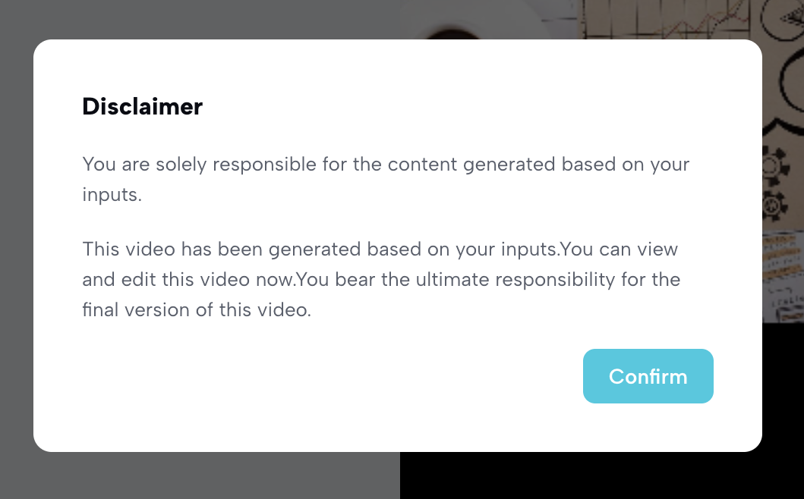Click the Confirm button
The height and width of the screenshot is (499, 804).
tap(648, 376)
